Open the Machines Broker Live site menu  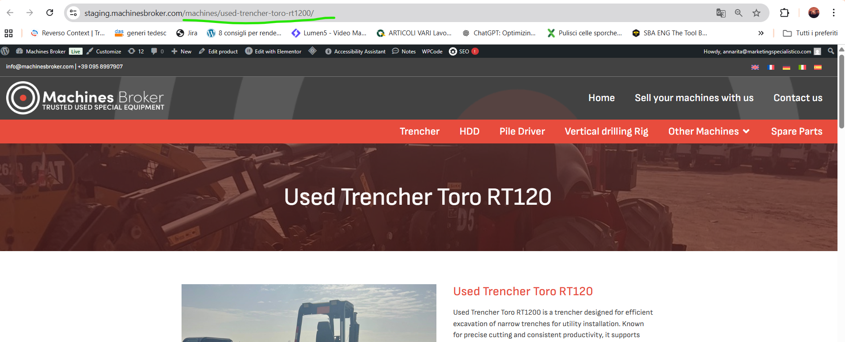click(x=49, y=51)
